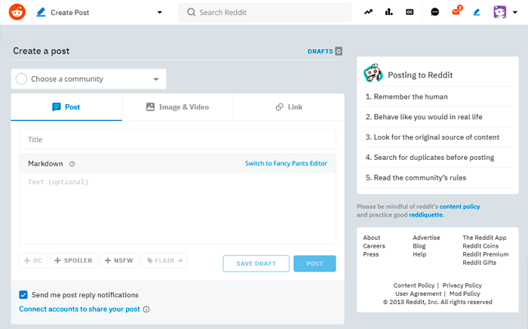Open the user avatar profile icon
This screenshot has height=329, width=528.
click(x=499, y=12)
